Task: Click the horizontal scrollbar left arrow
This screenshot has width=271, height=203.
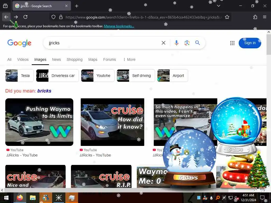Action: (x=2, y=190)
